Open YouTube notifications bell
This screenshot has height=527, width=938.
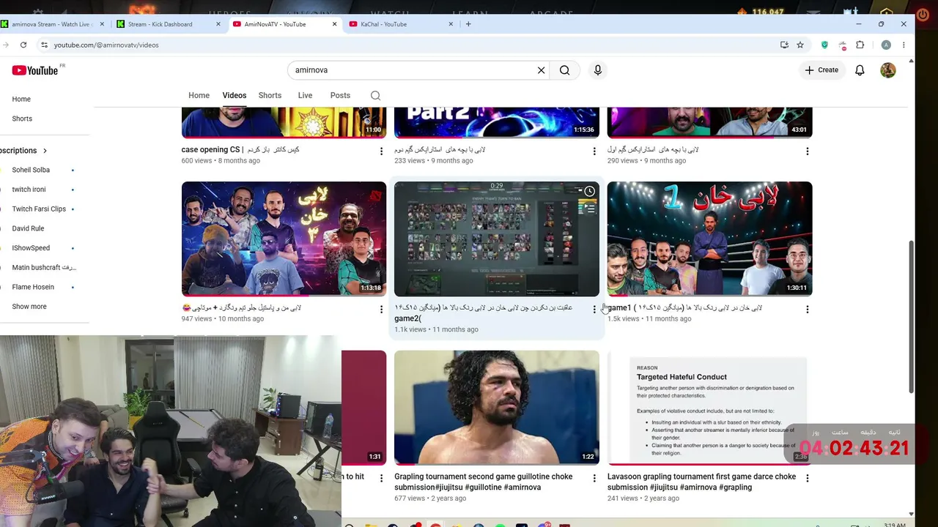tap(860, 70)
